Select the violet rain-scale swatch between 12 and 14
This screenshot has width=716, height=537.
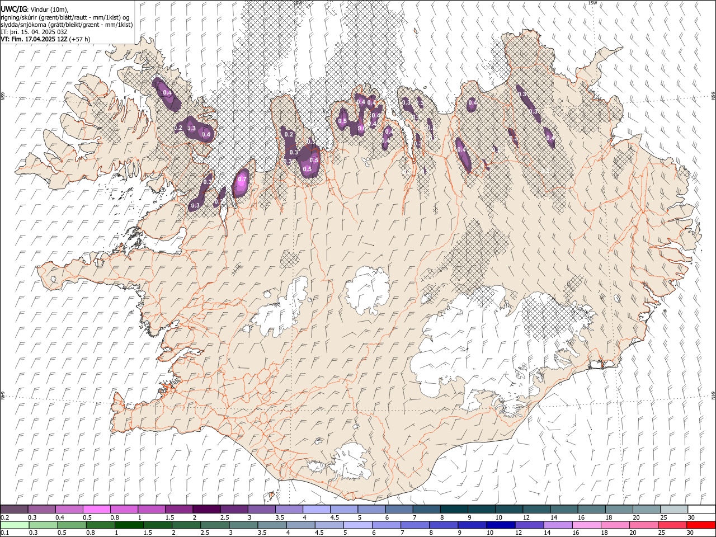(529, 525)
